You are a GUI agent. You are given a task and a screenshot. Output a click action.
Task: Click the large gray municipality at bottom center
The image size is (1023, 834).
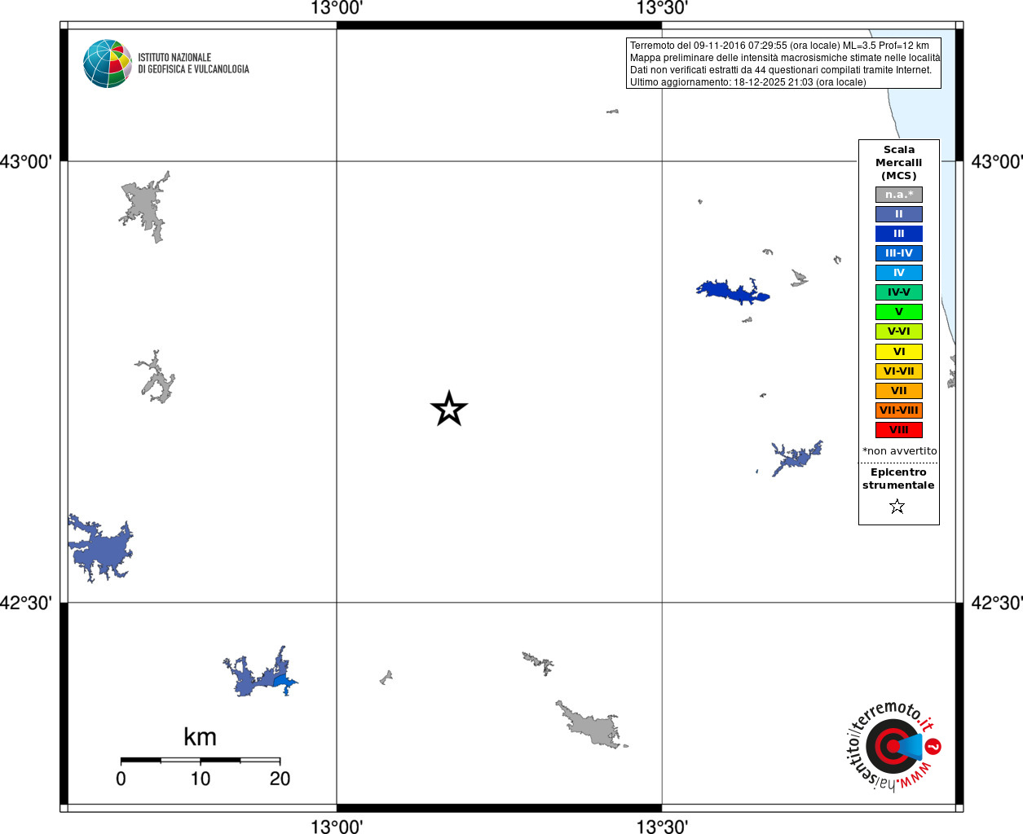592,725
